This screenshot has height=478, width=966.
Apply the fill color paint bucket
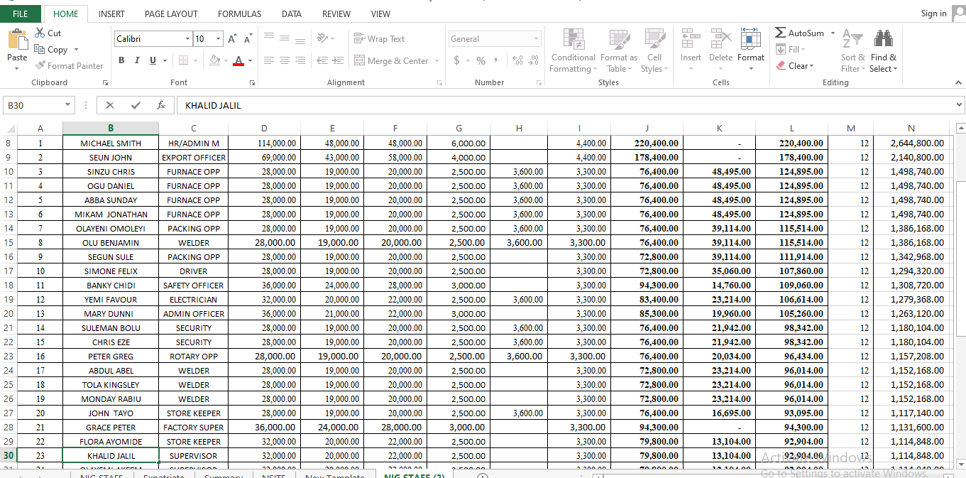coord(214,61)
